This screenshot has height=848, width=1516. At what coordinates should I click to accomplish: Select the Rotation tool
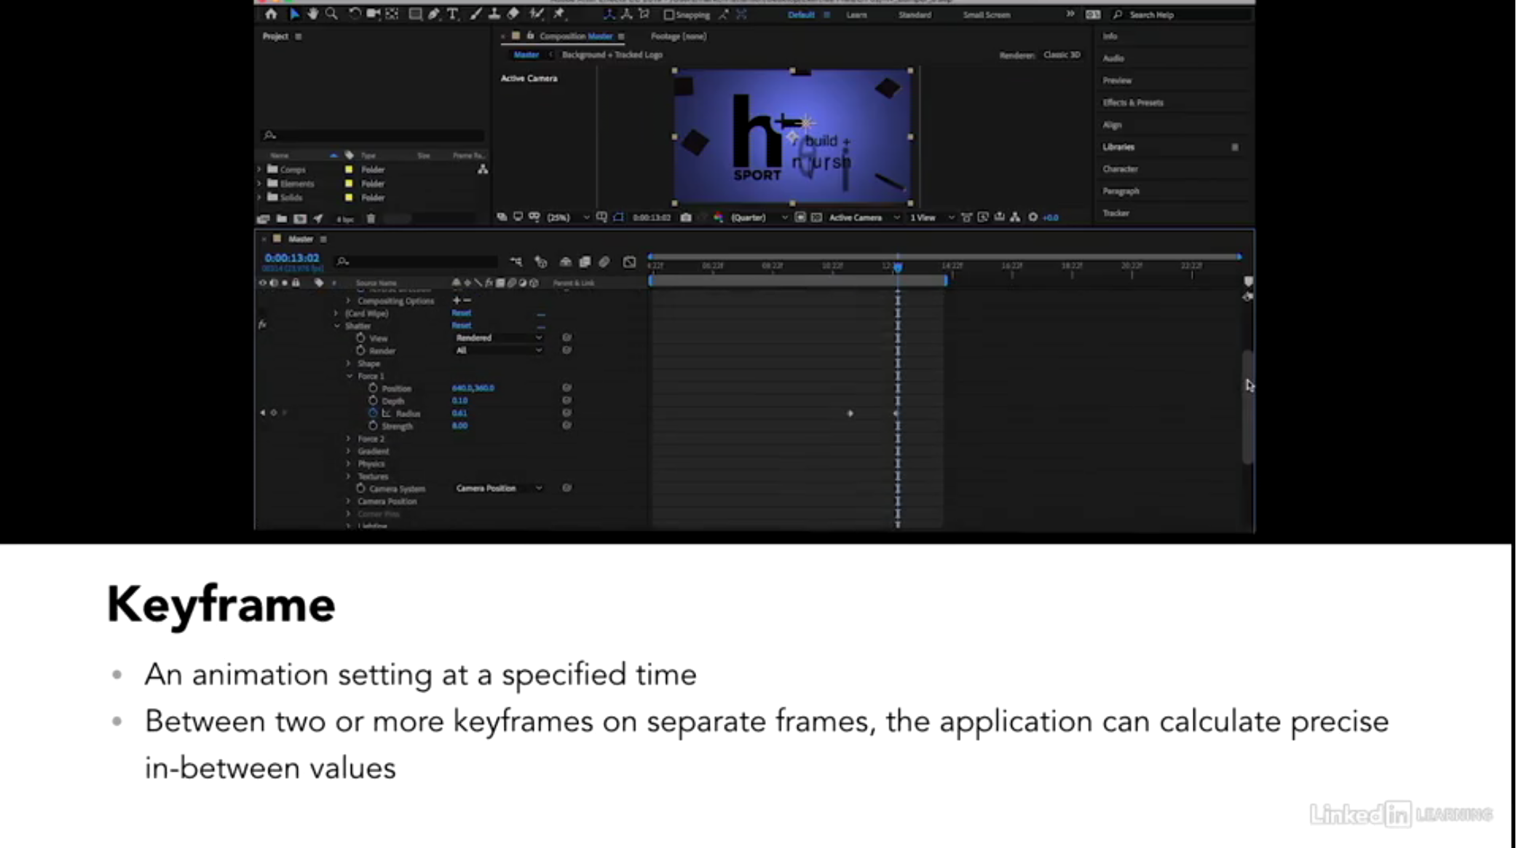[355, 14]
